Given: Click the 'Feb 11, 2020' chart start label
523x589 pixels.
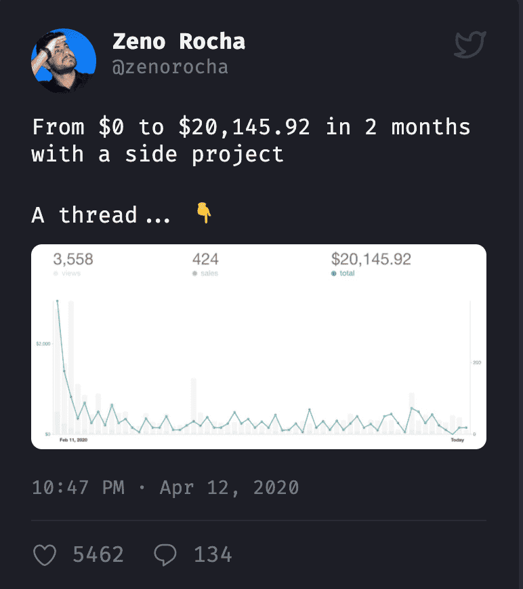Looking at the screenshot, I should coord(73,440).
